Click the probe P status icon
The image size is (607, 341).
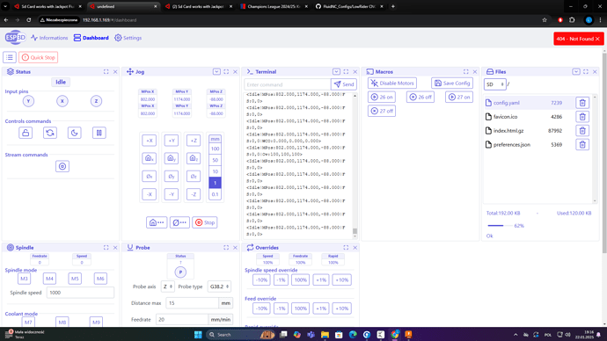pos(180,272)
